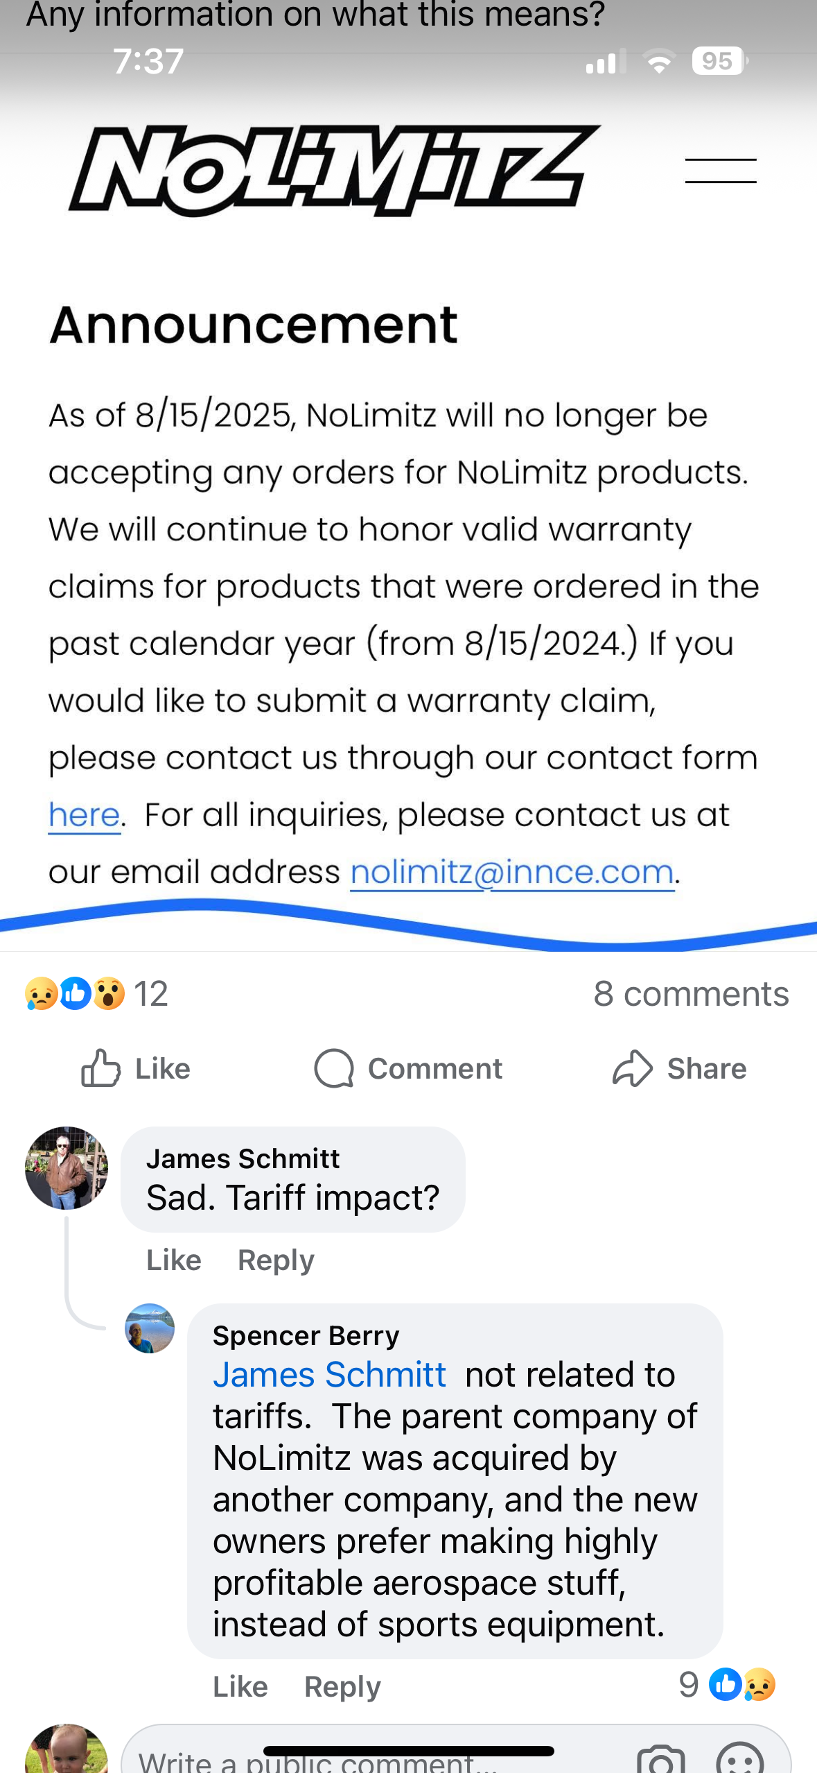Tap the Comment speech bubble icon

[334, 1068]
